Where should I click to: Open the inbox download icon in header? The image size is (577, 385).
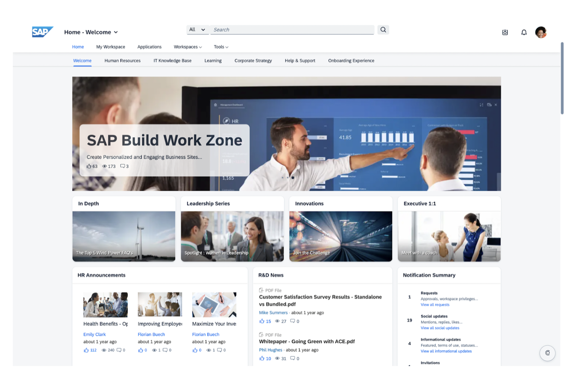pos(505,32)
